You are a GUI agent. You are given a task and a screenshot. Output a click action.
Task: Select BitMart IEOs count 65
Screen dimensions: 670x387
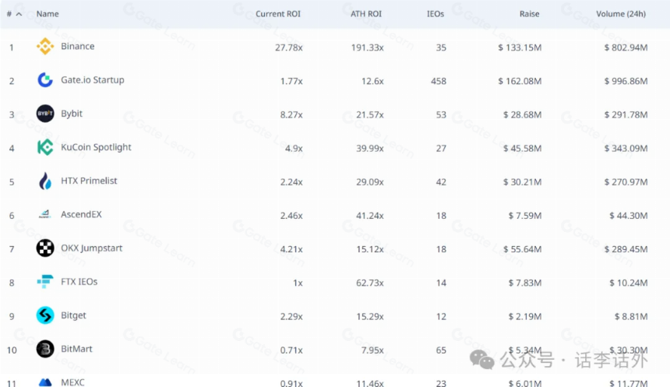(x=441, y=350)
